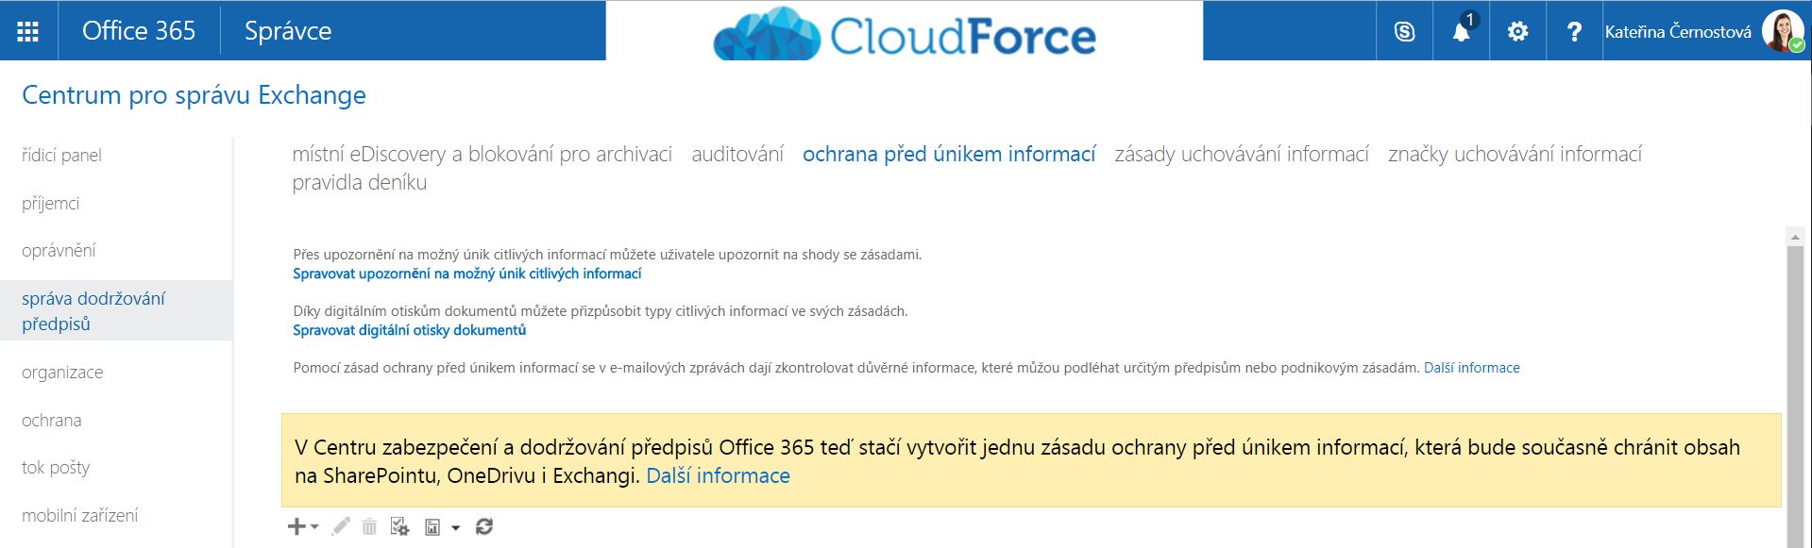Click the scroll-up arrow of the scrollbar

tap(1795, 236)
